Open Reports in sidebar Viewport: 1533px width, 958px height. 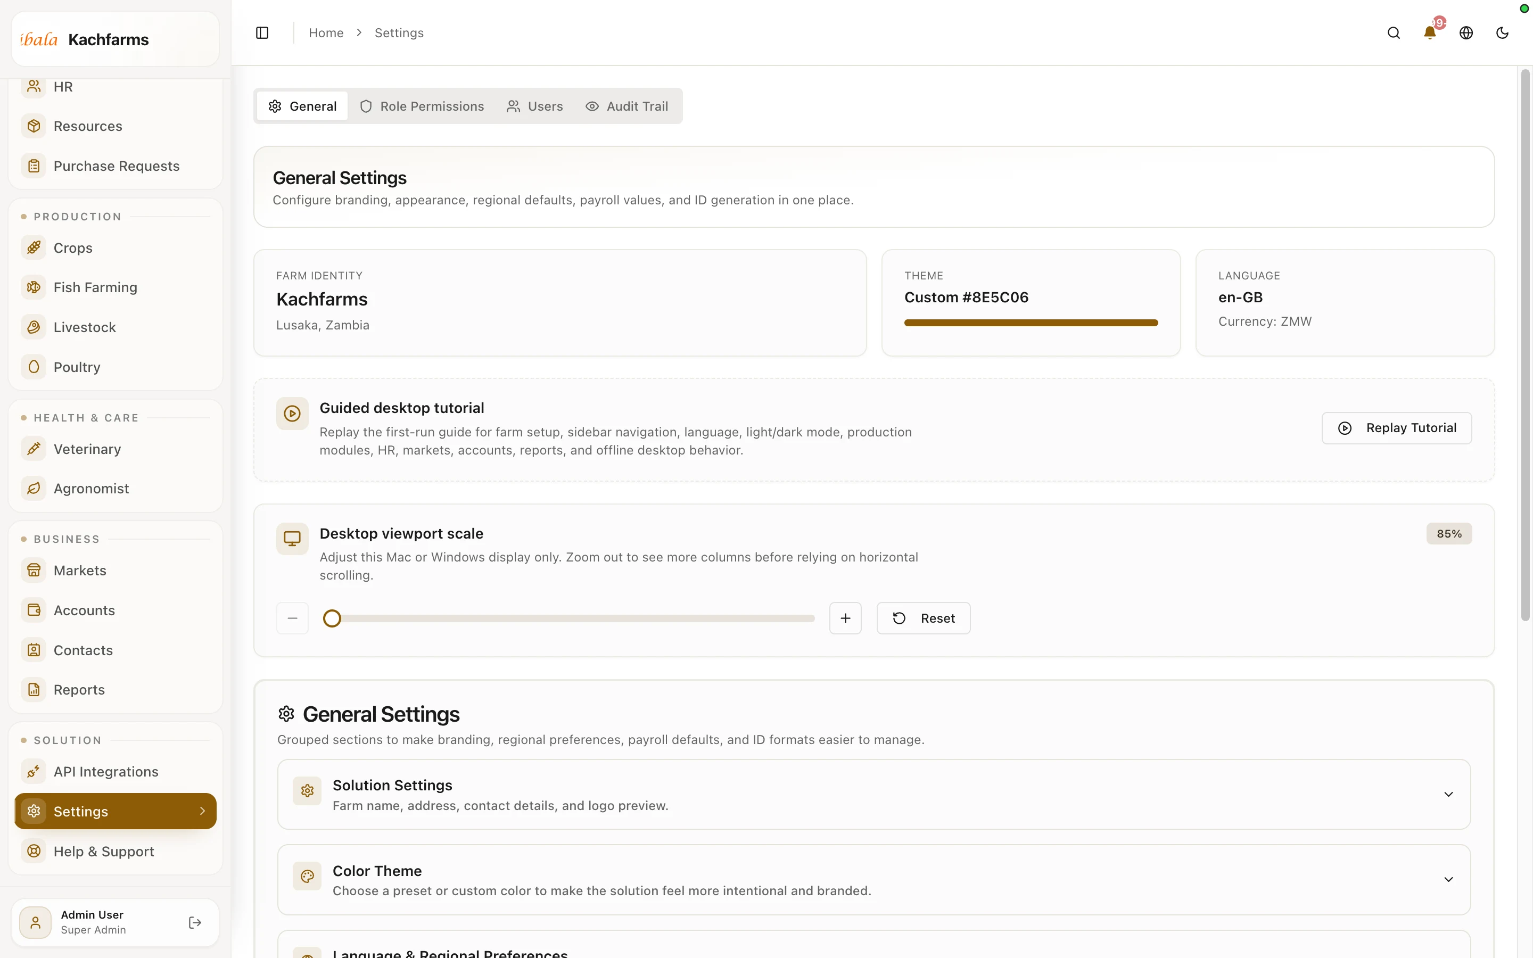click(116, 690)
